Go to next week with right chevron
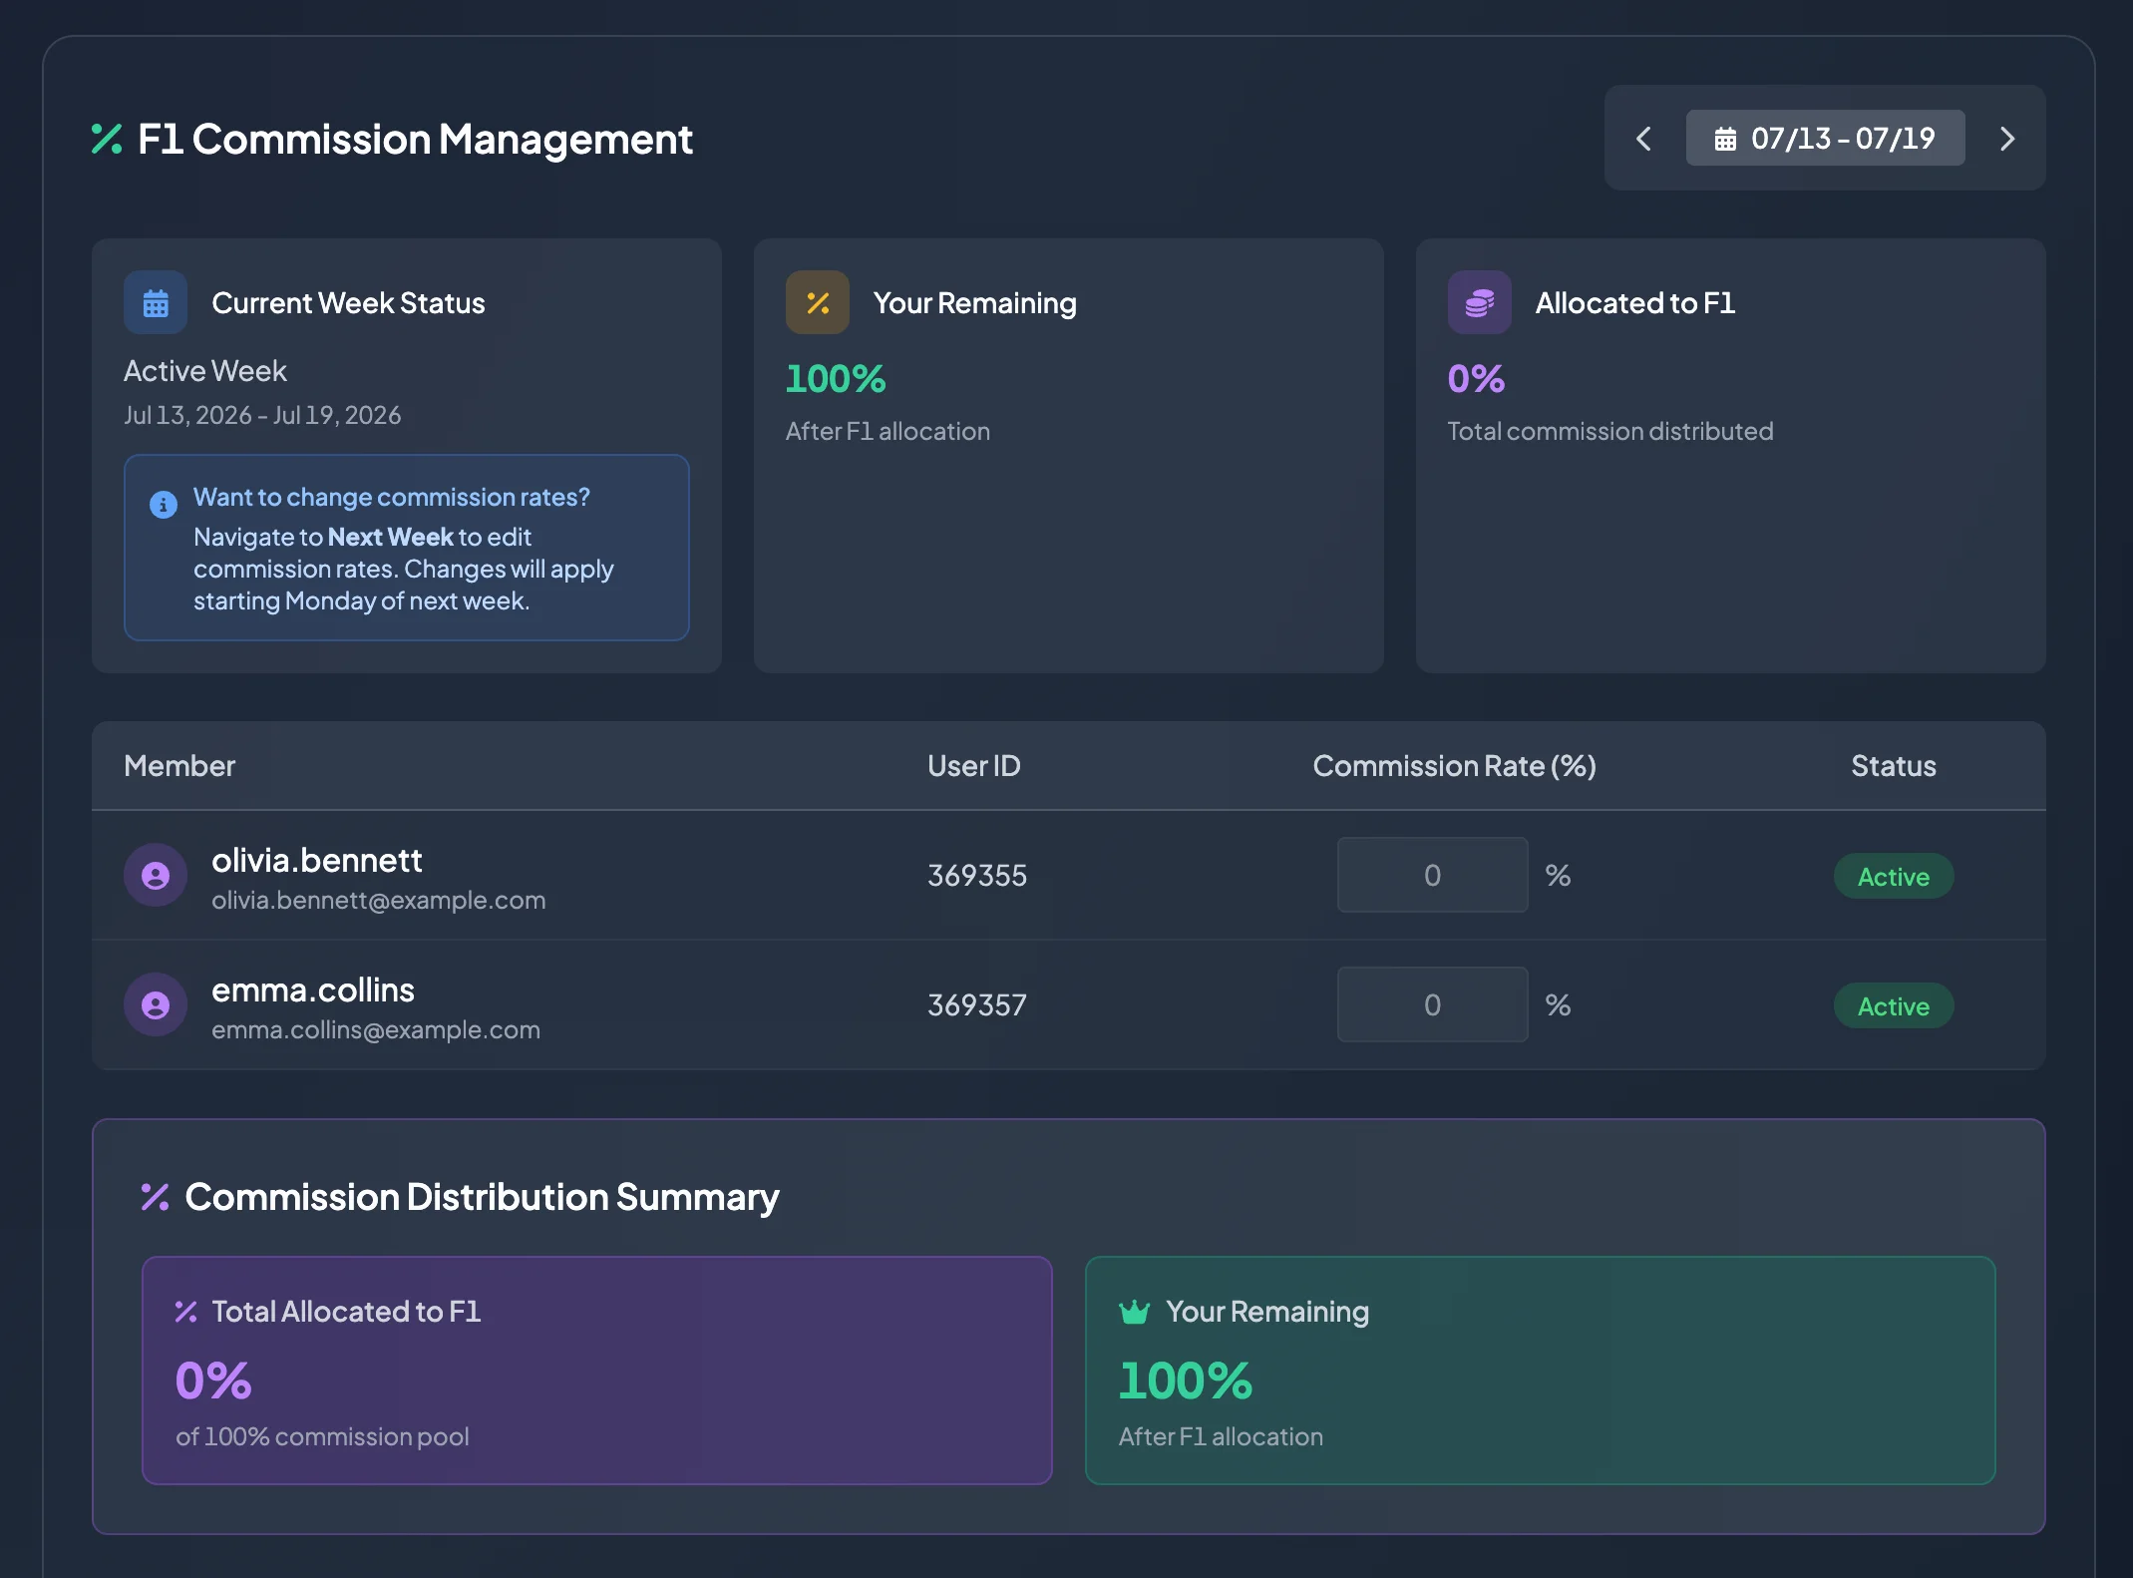This screenshot has width=2133, height=1578. 2007,139
